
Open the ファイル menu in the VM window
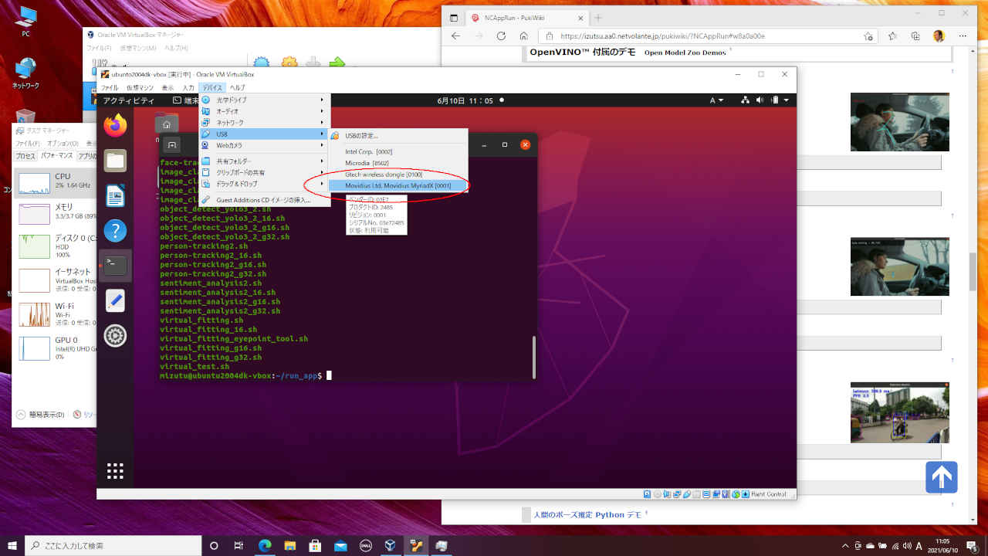click(x=110, y=88)
